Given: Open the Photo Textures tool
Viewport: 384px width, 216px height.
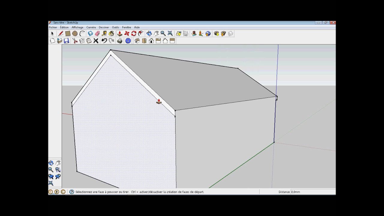Looking at the screenshot, I should [x=201, y=34].
